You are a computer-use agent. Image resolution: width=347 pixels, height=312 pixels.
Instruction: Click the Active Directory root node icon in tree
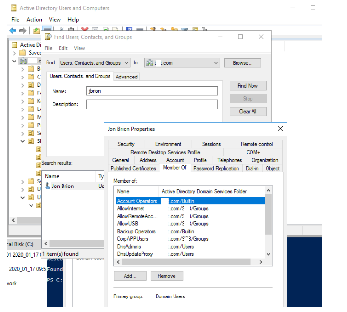(15, 45)
